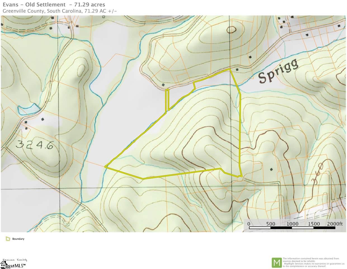Click the 324.6 elevation label
The height and width of the screenshot is (269, 347).
pyautogui.click(x=34, y=145)
